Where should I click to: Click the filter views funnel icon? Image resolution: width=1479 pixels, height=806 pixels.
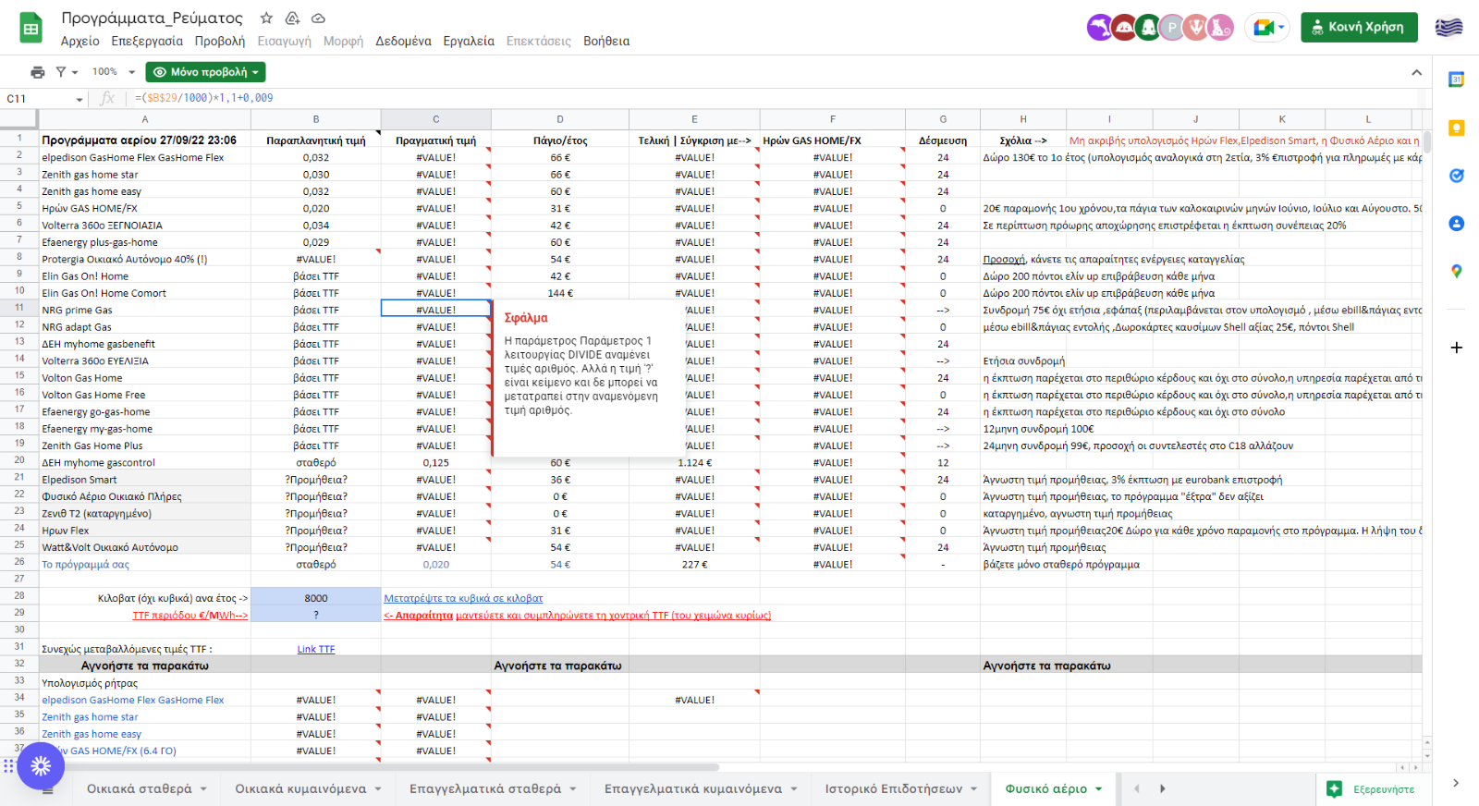61,72
